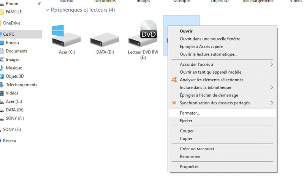304x186 pixels.
Task: Select the DATA (D:) drive icon
Action: pyautogui.click(x=105, y=40)
